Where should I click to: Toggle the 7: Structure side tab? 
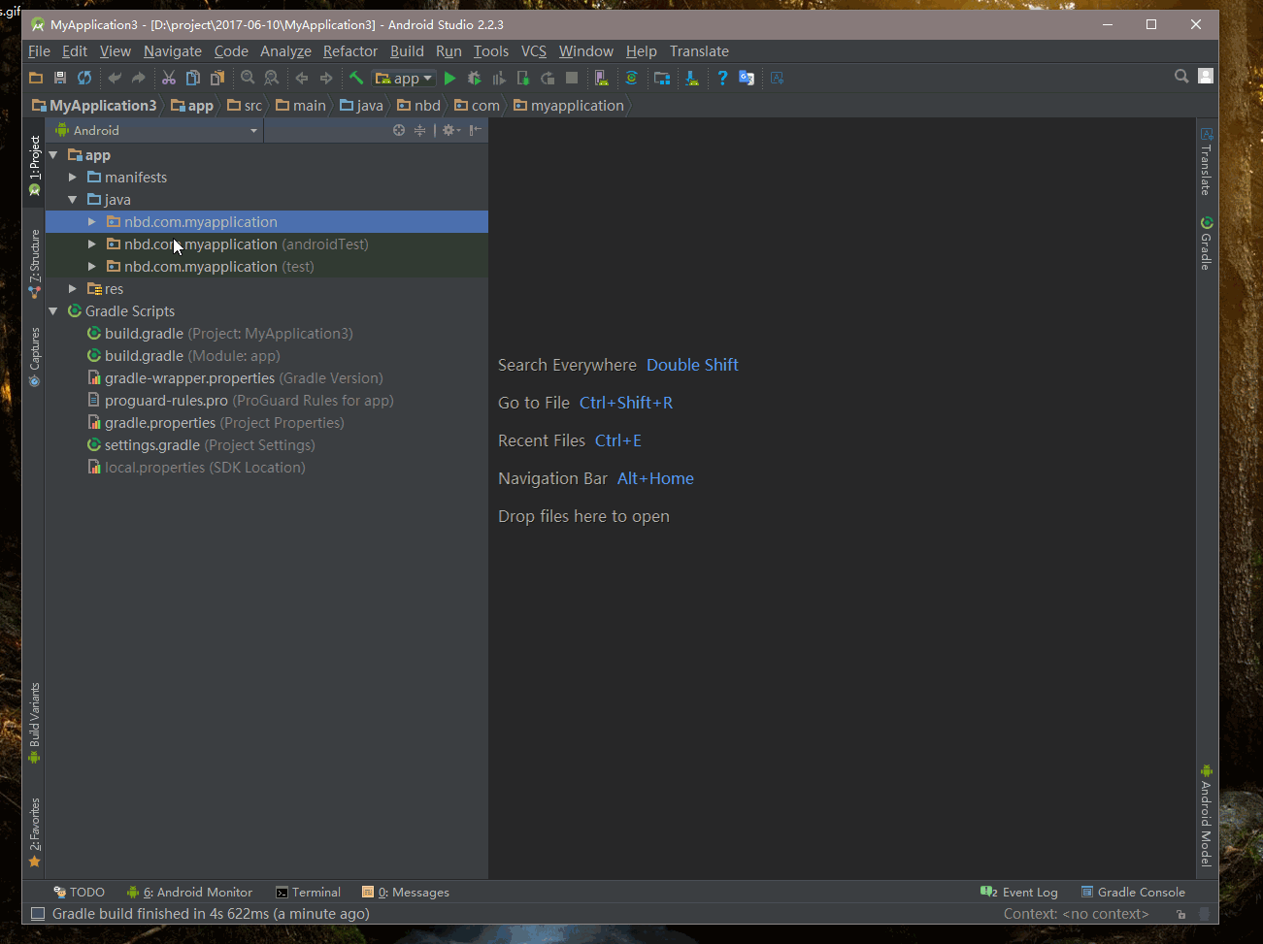tap(35, 263)
